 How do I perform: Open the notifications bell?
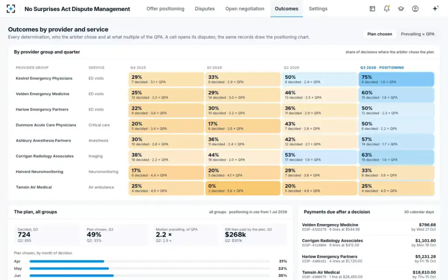click(x=387, y=9)
